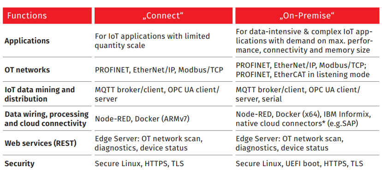The image size is (382, 174).
Task: Click the OT networks row label
Action: click(27, 70)
